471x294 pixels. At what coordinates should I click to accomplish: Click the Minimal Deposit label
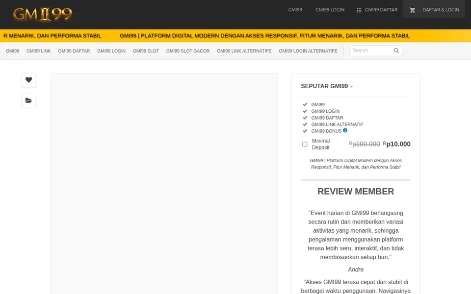tap(321, 144)
